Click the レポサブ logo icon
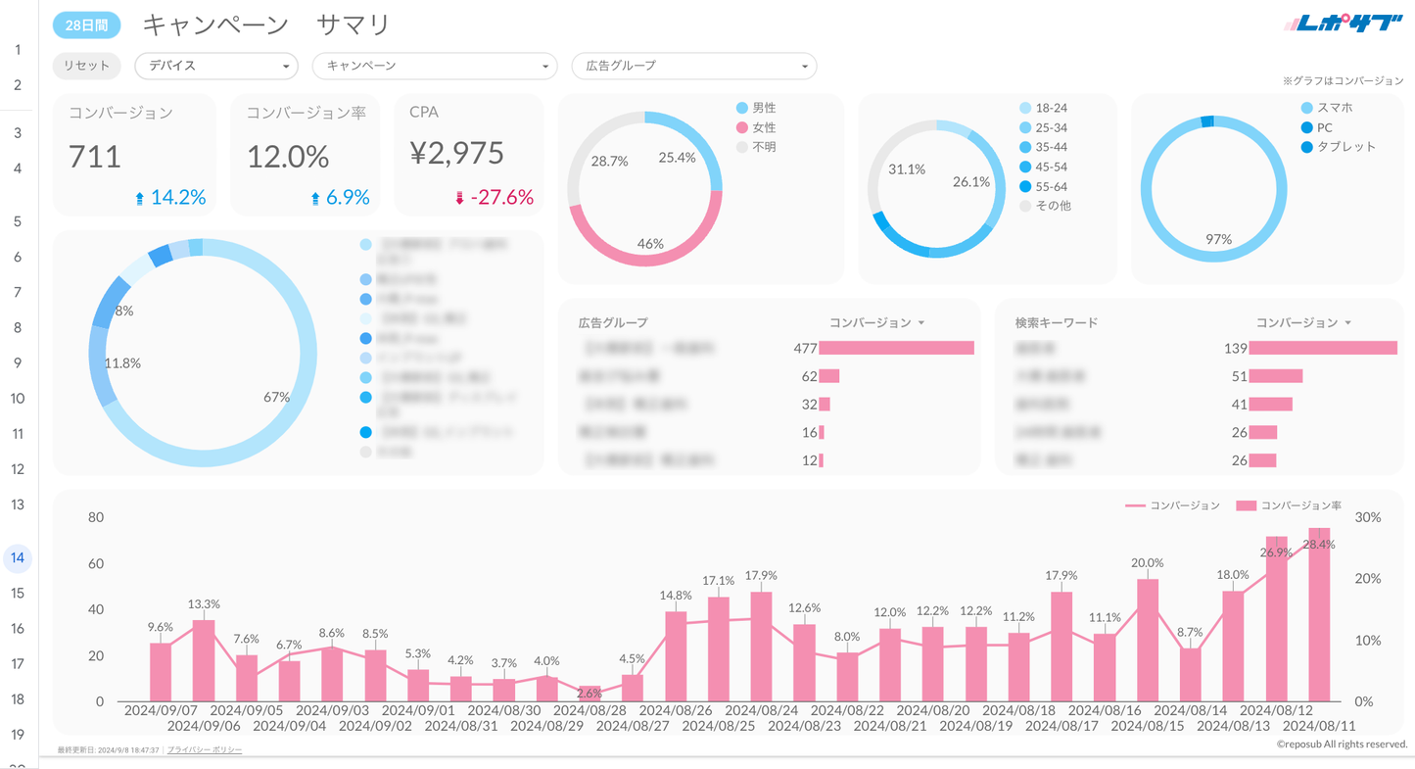 pos(1343,24)
